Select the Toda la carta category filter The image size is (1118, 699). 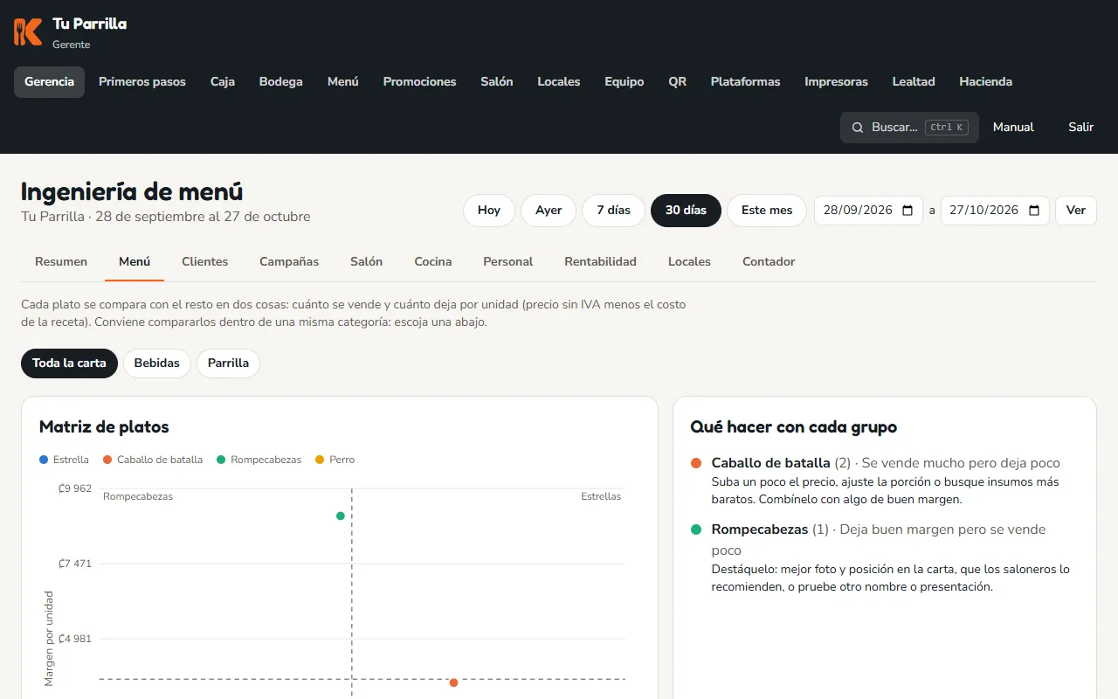pos(69,363)
